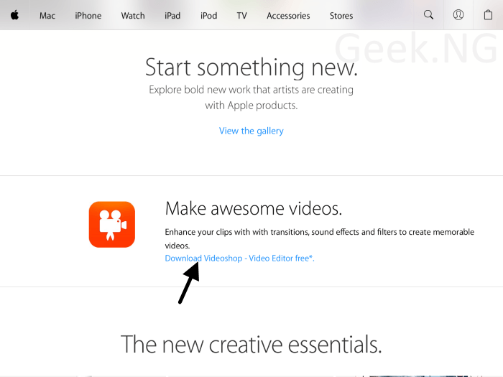Click the Make awesome videos heading
Viewport: 503px width, 377px height.
[x=254, y=208]
